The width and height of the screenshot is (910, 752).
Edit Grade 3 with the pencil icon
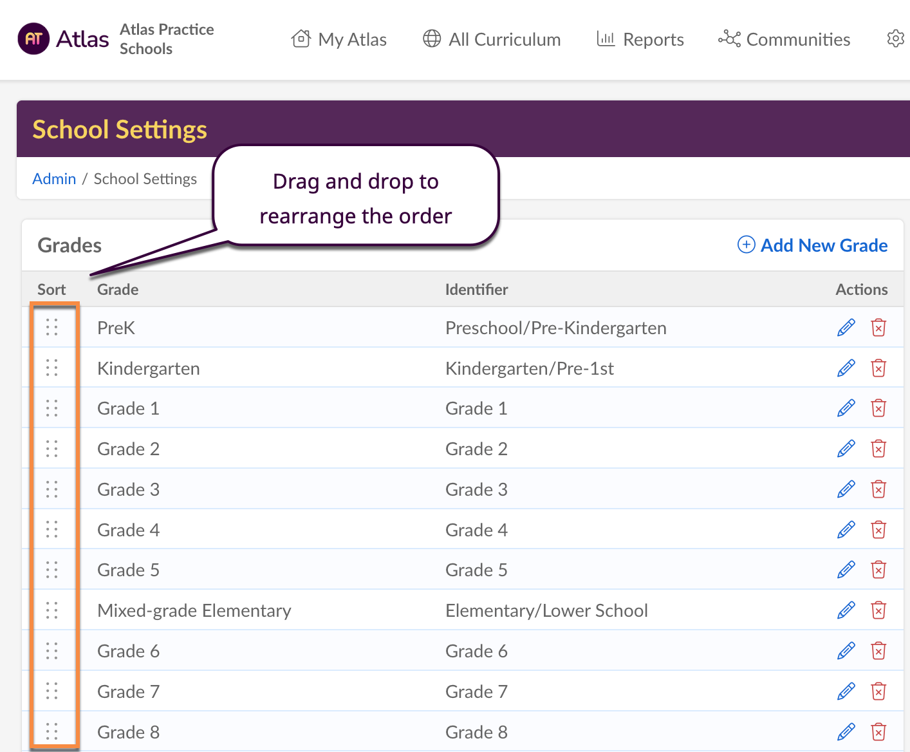846,489
